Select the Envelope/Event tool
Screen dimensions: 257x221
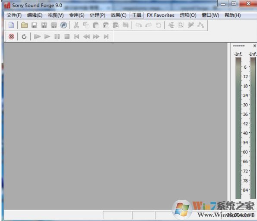coord(200,25)
